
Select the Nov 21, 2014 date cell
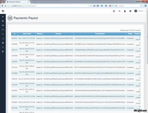click(27, 96)
